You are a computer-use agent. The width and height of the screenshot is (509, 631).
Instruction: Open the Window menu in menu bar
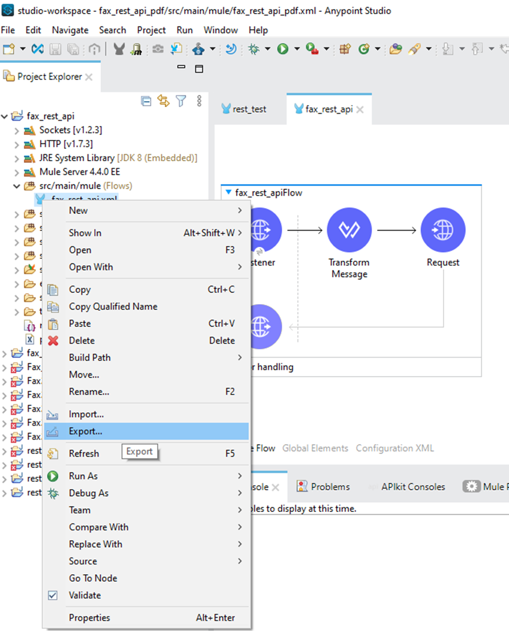click(x=220, y=30)
